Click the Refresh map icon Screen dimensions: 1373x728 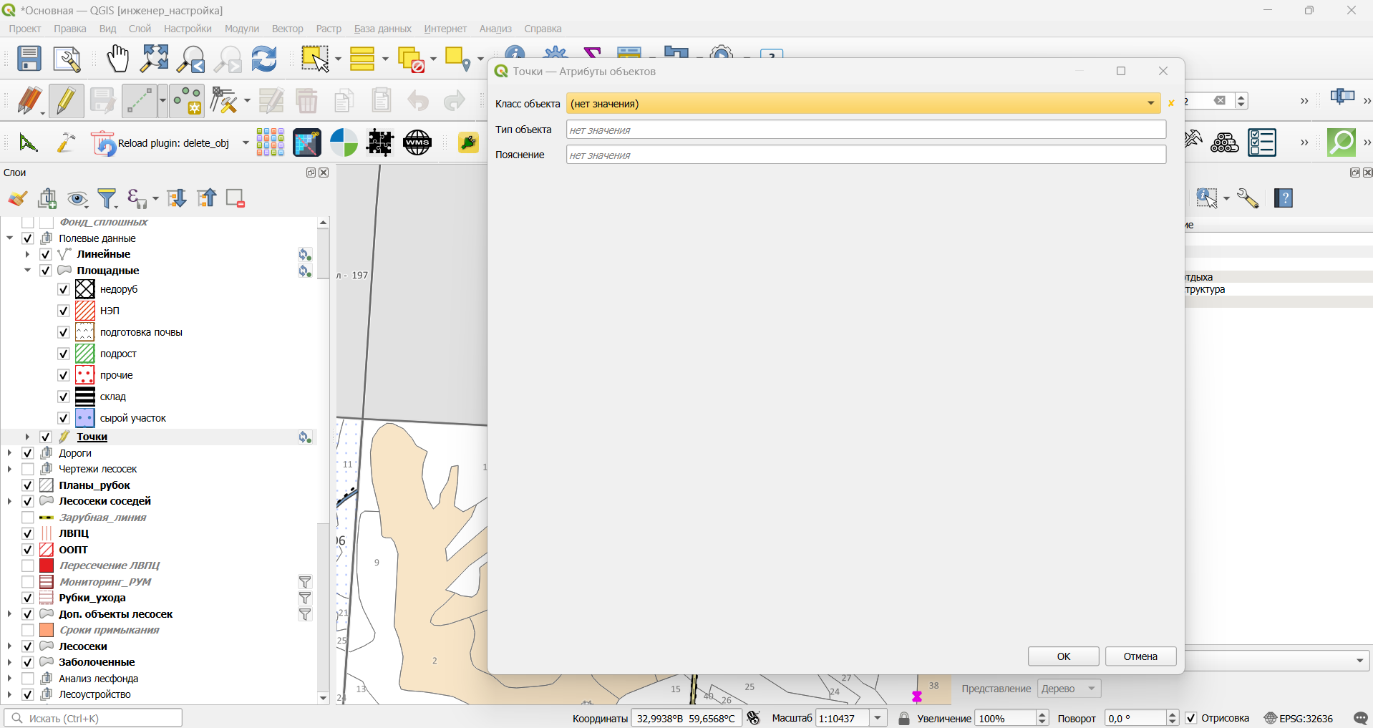264,59
